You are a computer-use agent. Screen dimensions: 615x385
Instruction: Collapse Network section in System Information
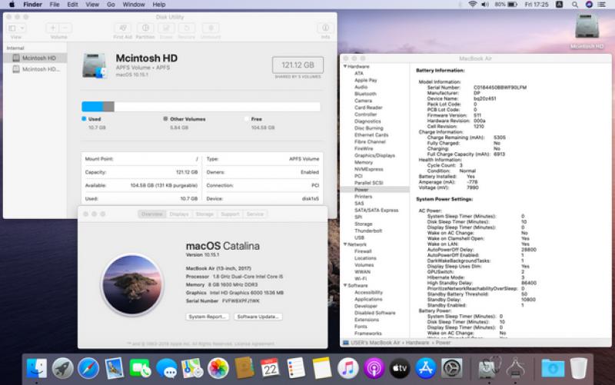[x=345, y=244]
